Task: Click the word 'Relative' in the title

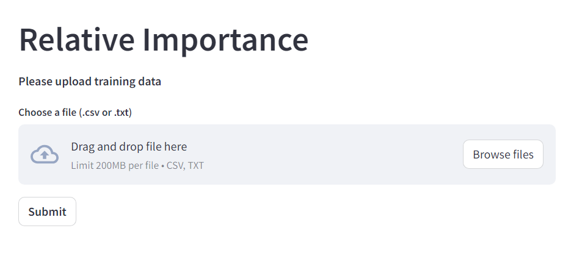Action: 77,40
